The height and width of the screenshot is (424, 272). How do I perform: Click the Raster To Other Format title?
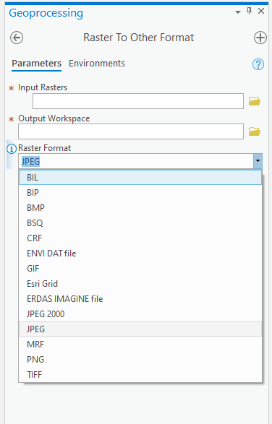138,38
